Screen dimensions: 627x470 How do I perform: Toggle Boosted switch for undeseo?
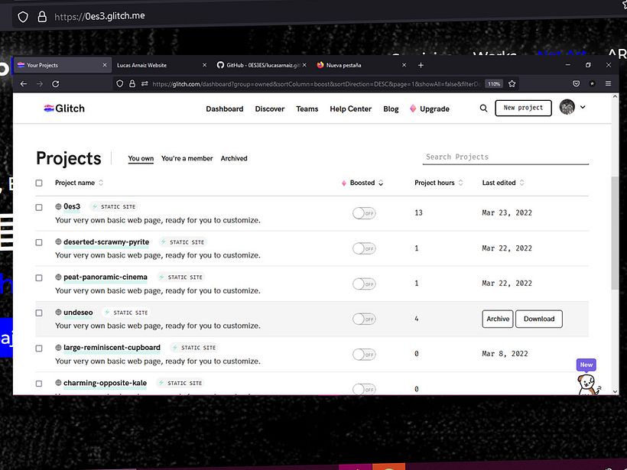[x=364, y=319]
